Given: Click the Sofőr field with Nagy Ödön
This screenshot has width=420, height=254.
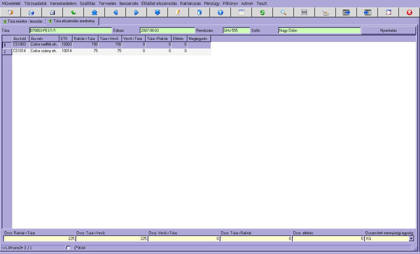Looking at the screenshot, I should pyautogui.click(x=319, y=30).
